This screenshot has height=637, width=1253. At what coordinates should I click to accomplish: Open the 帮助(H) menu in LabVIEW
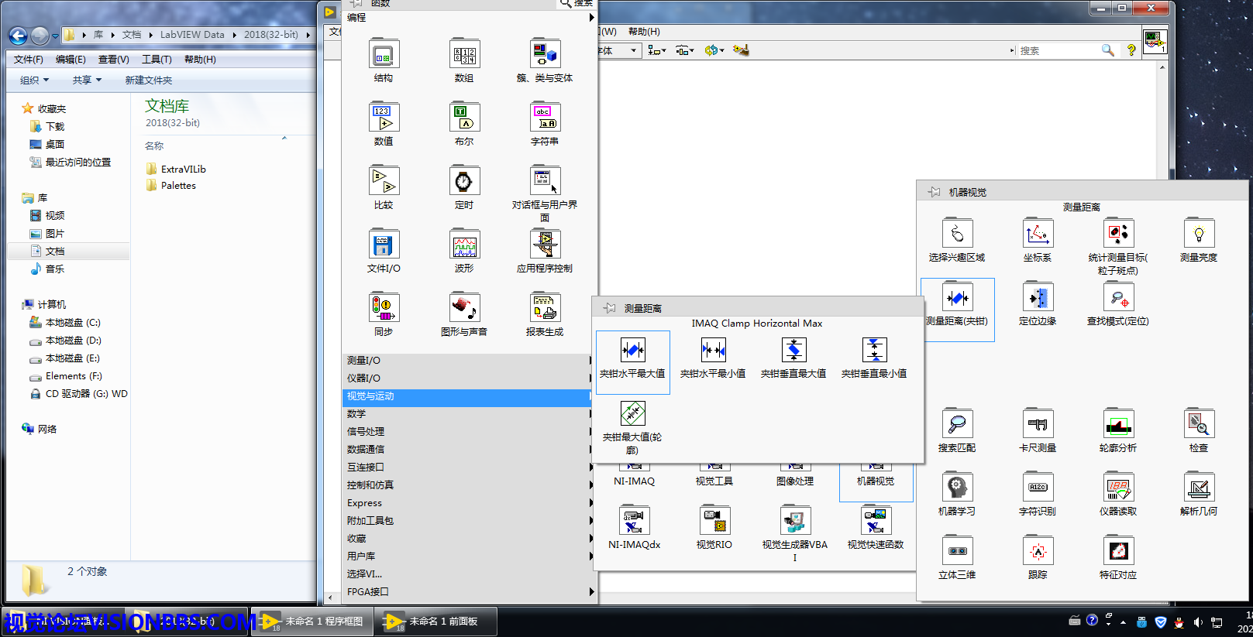pos(643,32)
